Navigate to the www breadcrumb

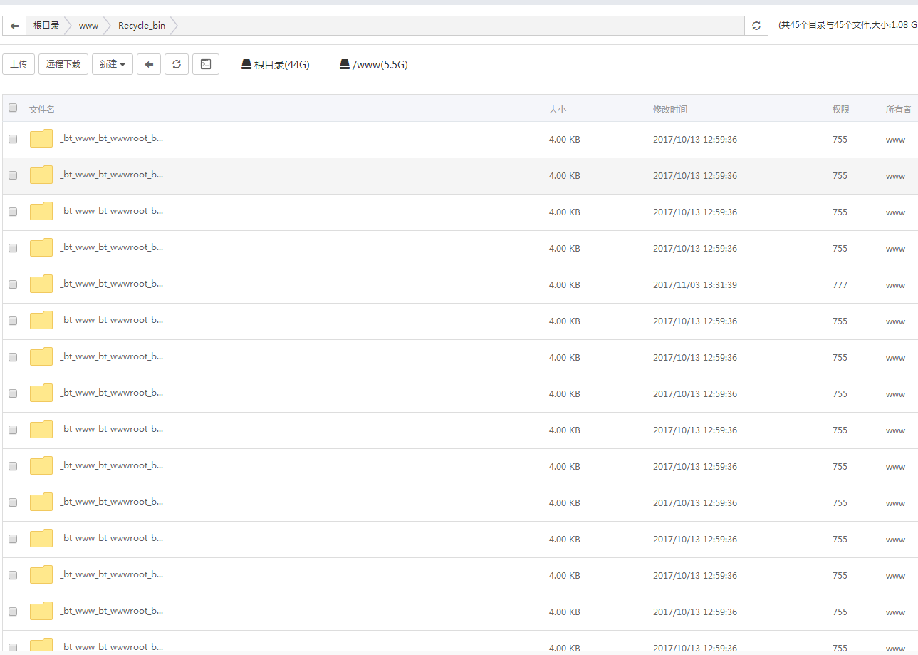[88, 26]
